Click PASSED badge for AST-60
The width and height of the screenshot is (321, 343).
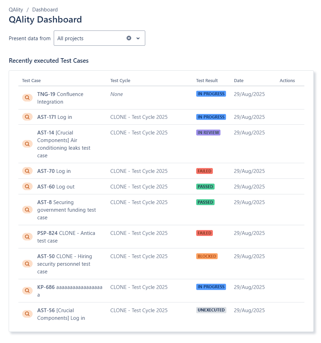tap(205, 186)
